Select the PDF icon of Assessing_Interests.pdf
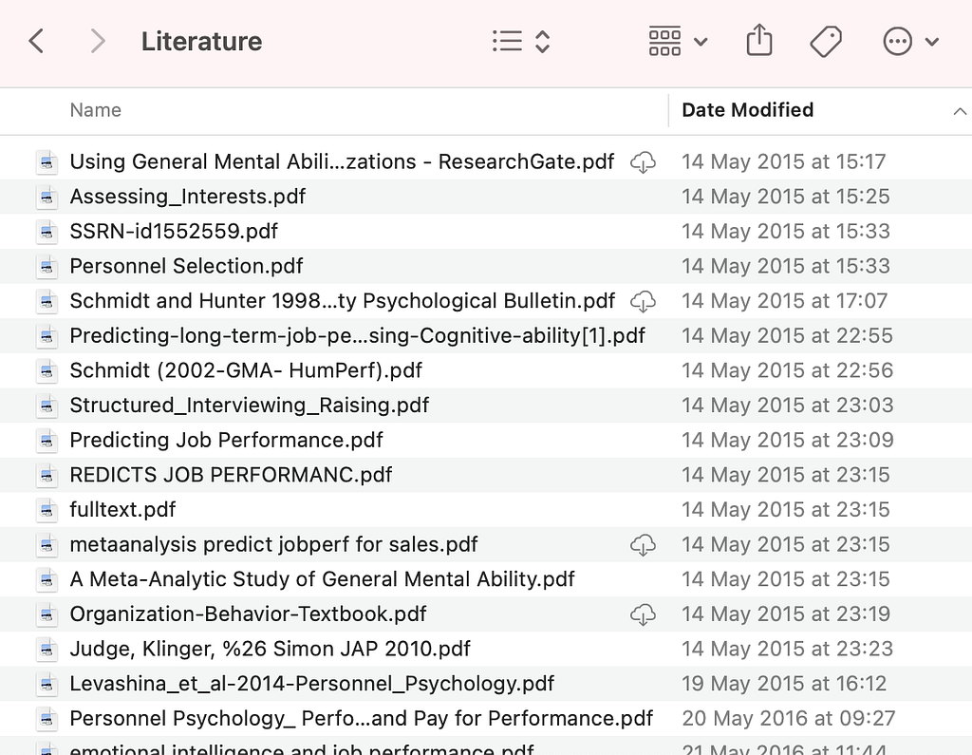 click(x=47, y=197)
